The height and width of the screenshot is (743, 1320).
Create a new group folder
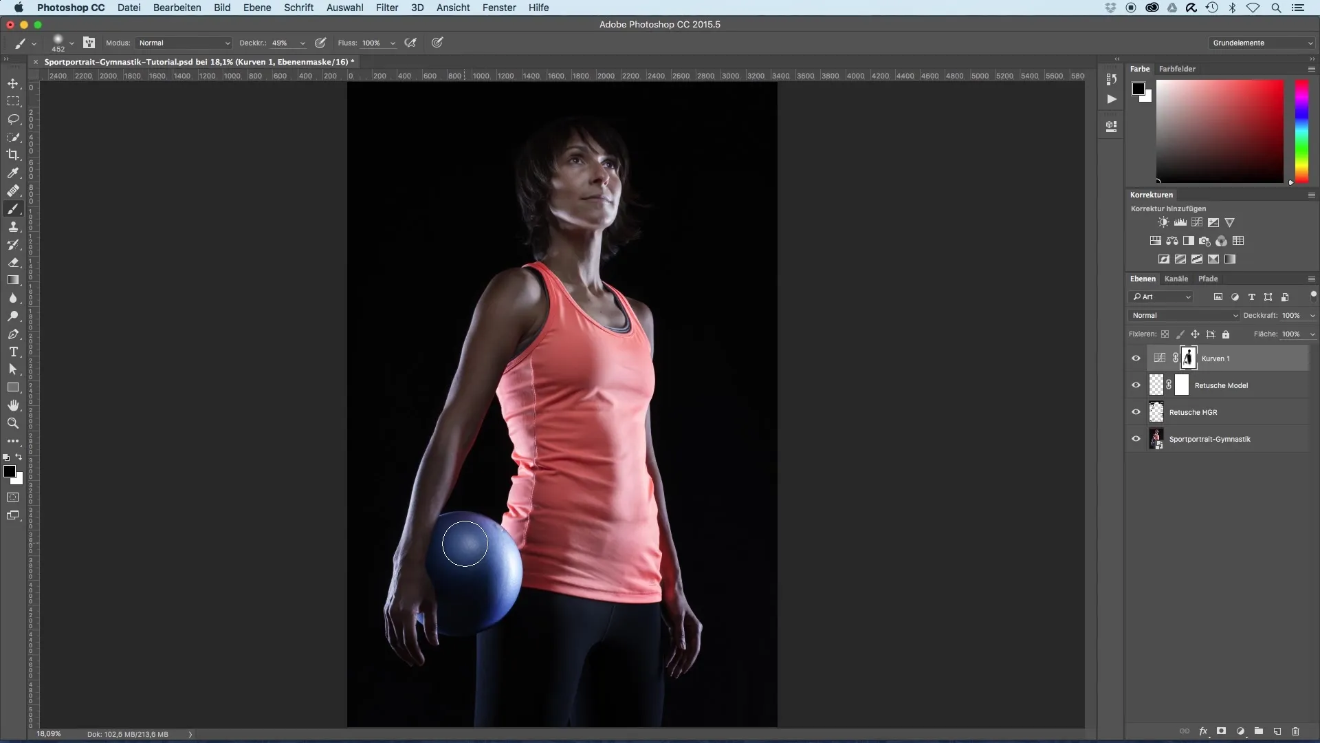(1259, 731)
